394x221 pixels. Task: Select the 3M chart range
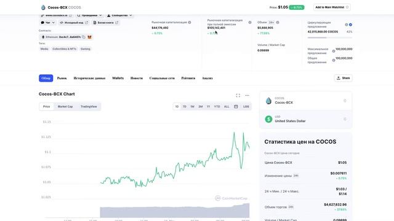coord(200,106)
